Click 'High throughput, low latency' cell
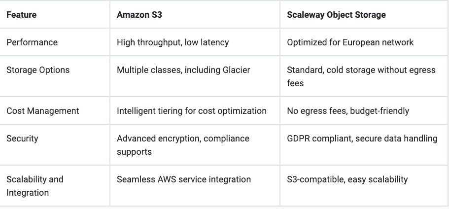This screenshot has height=209, width=449. pyautogui.click(x=173, y=42)
